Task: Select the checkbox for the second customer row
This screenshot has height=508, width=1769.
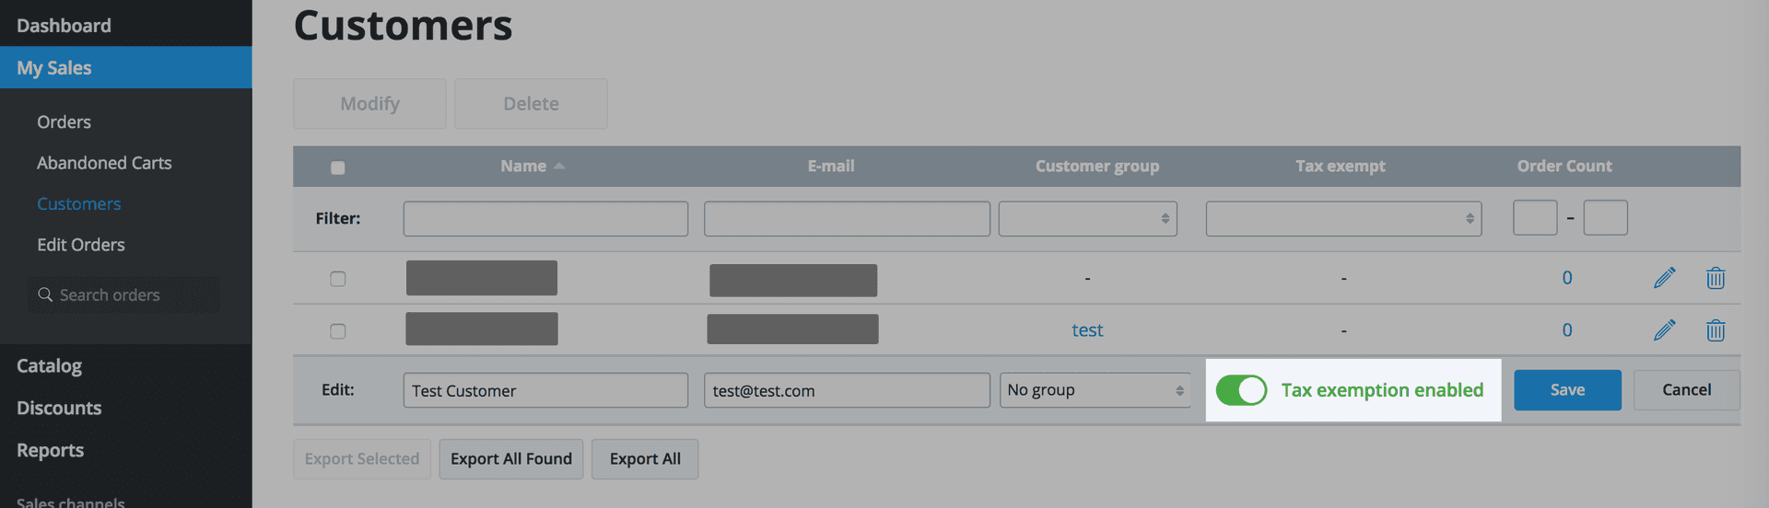Action: (x=338, y=331)
